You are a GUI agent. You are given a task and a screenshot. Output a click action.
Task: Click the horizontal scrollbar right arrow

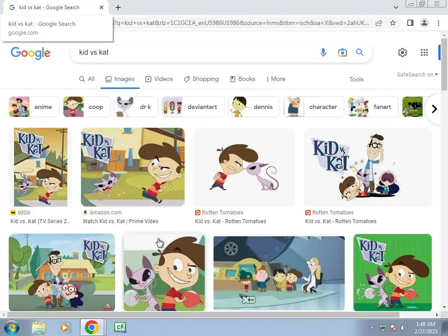(437, 315)
